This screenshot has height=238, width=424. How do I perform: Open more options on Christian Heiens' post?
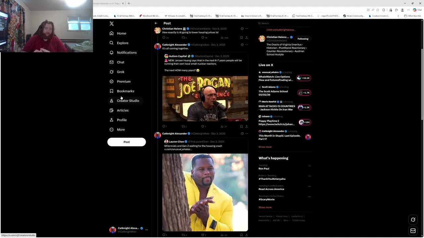click(246, 29)
